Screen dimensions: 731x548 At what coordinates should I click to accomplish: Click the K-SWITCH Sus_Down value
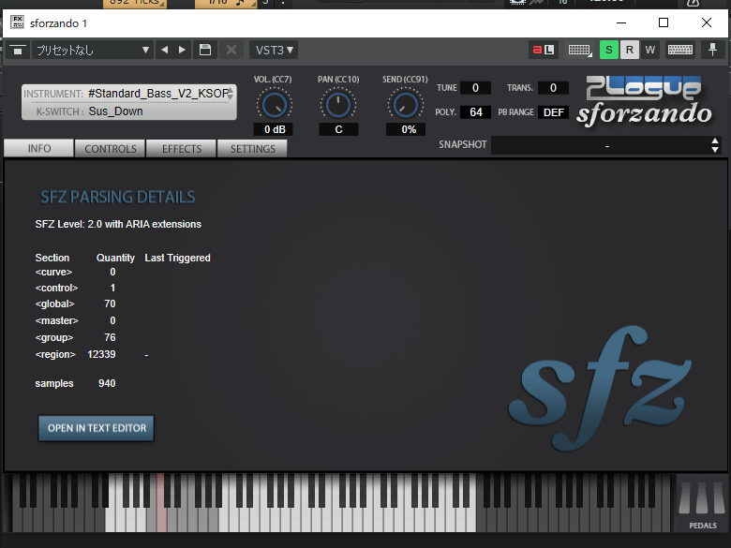(x=115, y=111)
